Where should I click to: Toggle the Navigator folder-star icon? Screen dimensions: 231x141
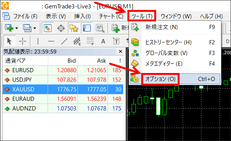[x=74, y=28]
